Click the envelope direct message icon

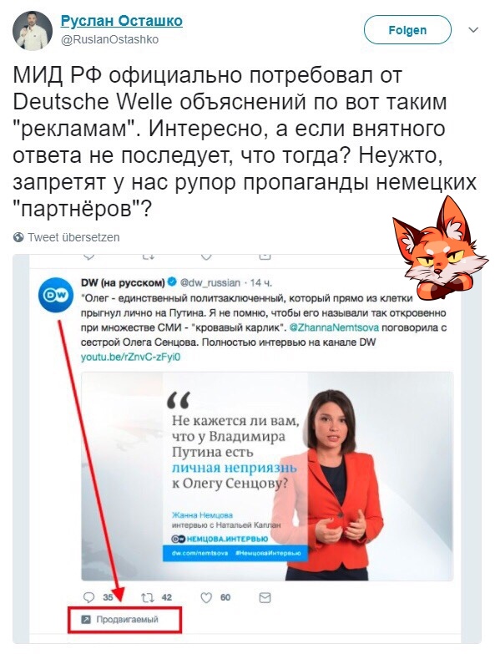(265, 598)
